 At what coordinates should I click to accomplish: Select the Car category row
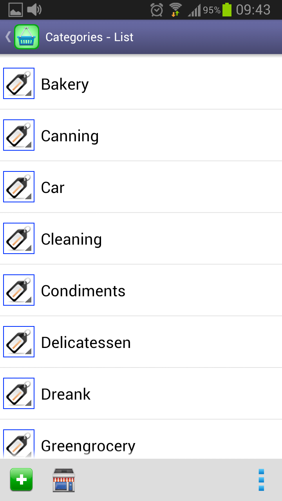click(157, 187)
